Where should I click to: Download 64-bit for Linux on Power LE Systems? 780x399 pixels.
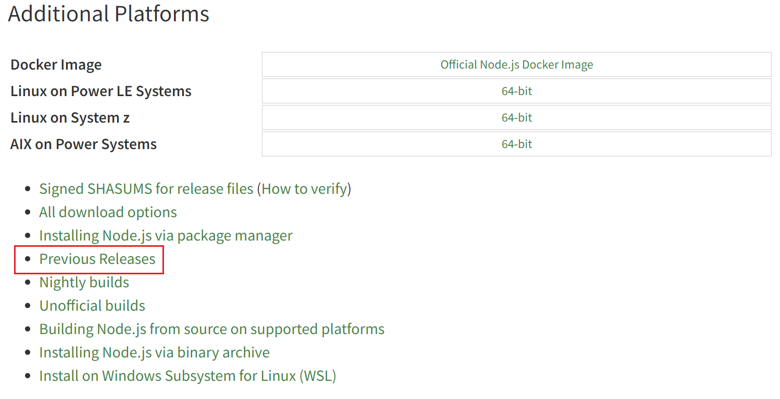tap(517, 91)
